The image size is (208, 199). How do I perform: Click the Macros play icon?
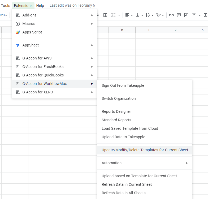18,24
